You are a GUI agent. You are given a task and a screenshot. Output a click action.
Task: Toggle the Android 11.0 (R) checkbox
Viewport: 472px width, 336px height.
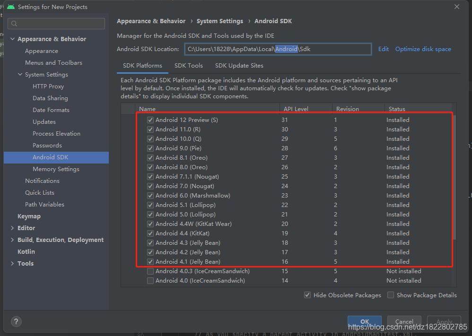[150, 129]
